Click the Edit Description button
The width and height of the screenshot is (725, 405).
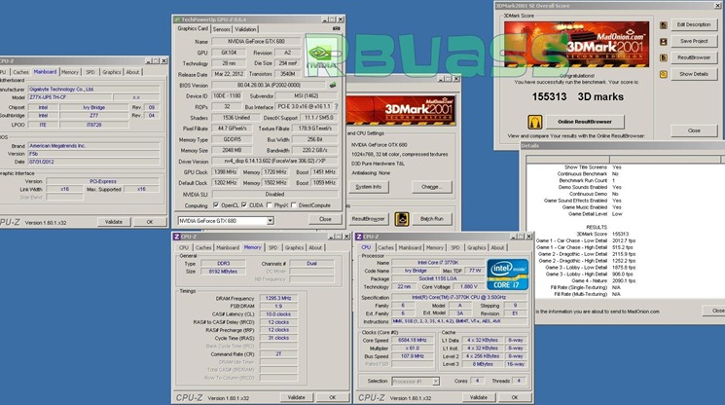click(694, 25)
